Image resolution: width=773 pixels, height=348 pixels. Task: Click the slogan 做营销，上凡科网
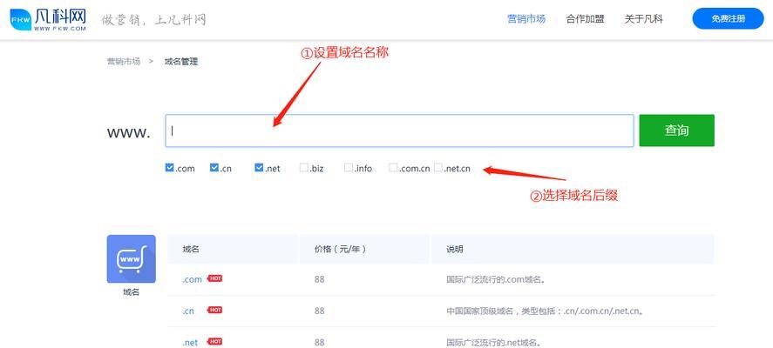pos(153,20)
